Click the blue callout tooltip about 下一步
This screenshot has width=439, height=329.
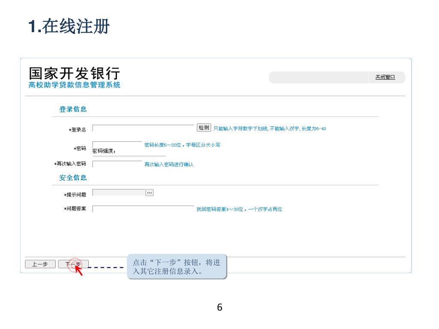click(177, 267)
